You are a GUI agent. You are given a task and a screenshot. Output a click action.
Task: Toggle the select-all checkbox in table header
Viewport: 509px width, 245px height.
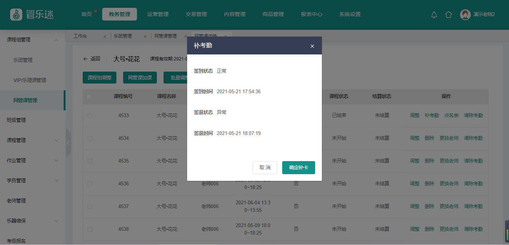pos(89,97)
